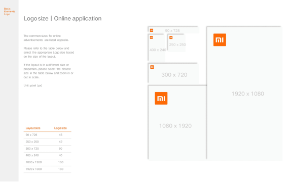The width and height of the screenshot is (289, 182).
Task: Click the small Mi logo in 300 x 720 box
Action: point(152,67)
